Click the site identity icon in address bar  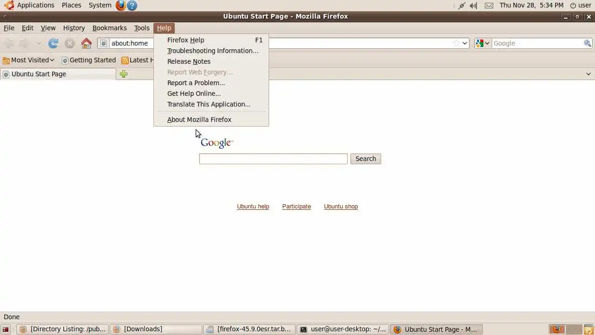[104, 43]
